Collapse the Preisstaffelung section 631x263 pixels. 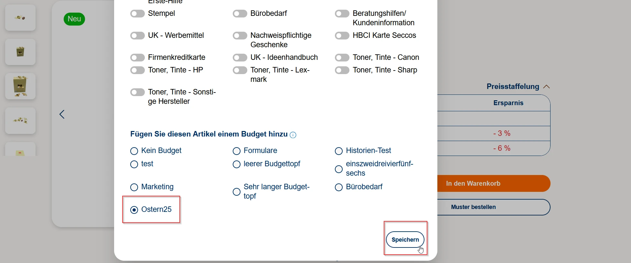(x=546, y=87)
